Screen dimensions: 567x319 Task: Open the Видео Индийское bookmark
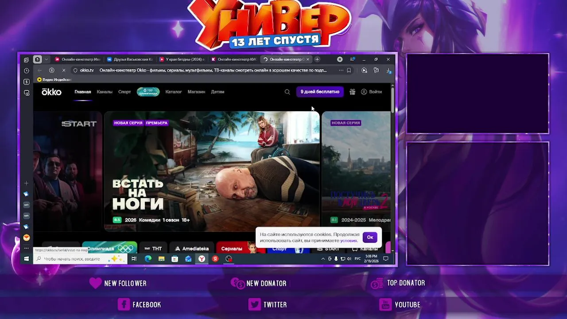54,80
